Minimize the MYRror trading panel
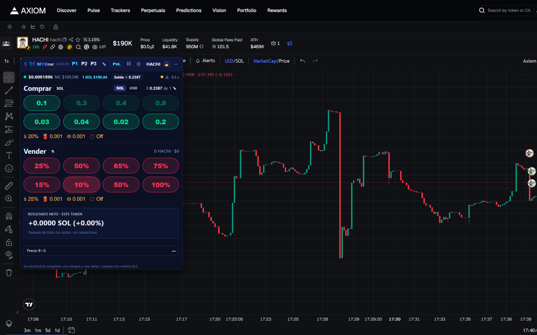The height and width of the screenshot is (335, 537). point(176,64)
